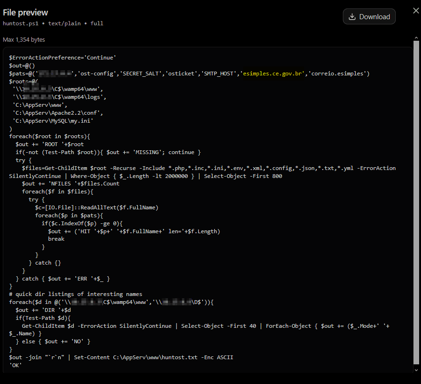Click the File preview heading
This screenshot has width=421, height=384.
click(x=26, y=12)
